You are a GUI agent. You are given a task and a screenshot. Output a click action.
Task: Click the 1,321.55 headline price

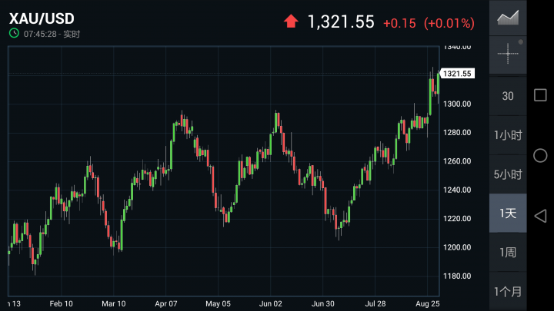point(341,22)
